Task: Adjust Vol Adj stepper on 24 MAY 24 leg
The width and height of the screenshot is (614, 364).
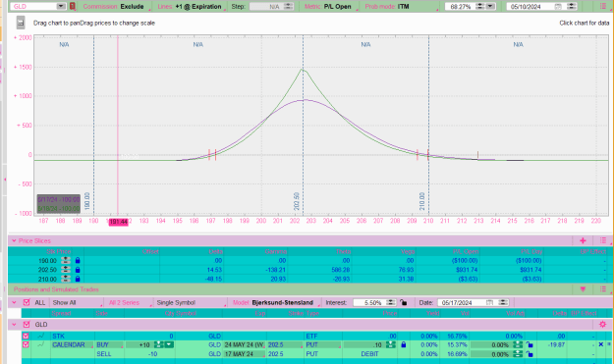Action: (x=518, y=344)
